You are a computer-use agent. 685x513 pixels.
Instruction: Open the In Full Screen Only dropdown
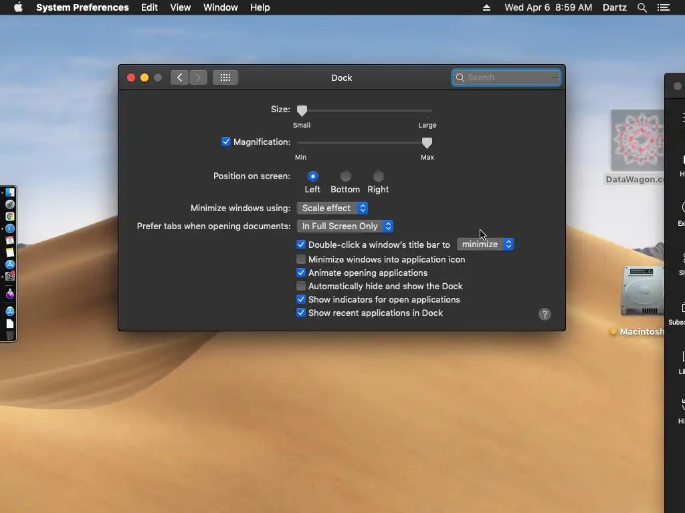pyautogui.click(x=345, y=226)
